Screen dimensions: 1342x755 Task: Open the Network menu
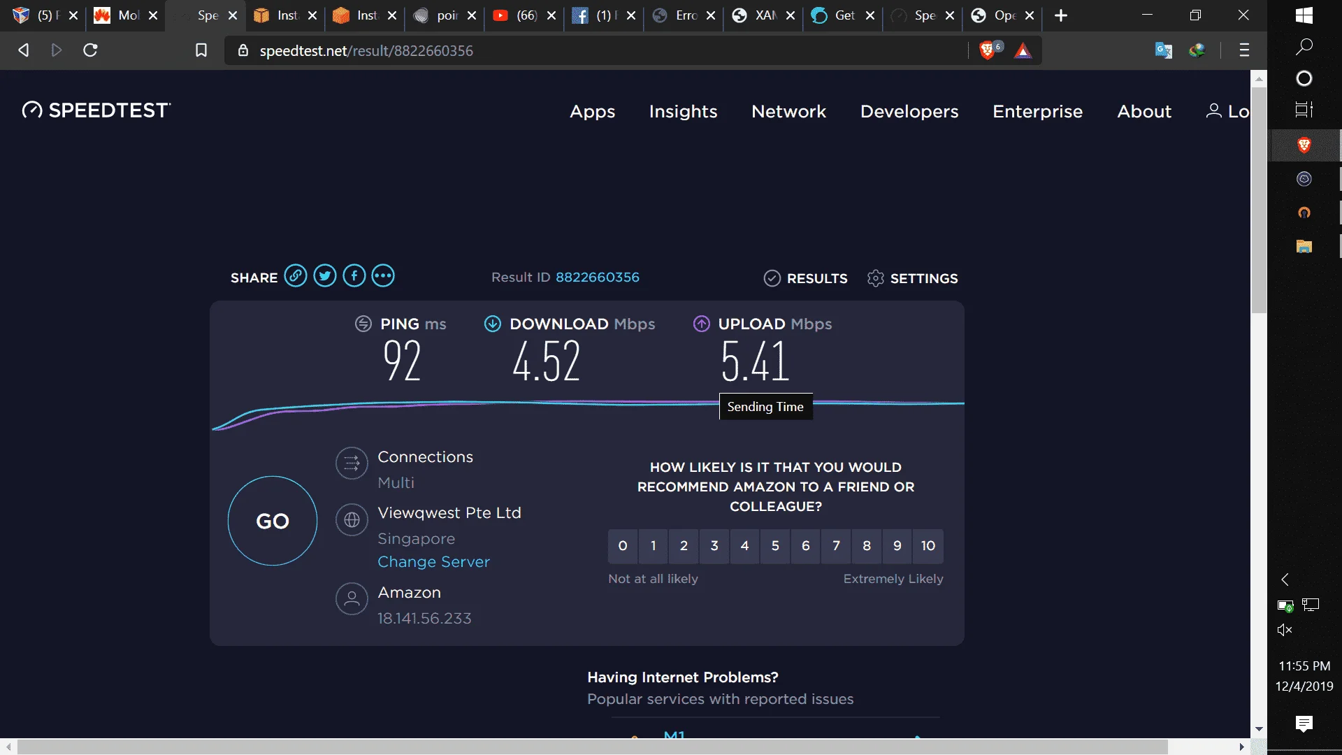788,112
